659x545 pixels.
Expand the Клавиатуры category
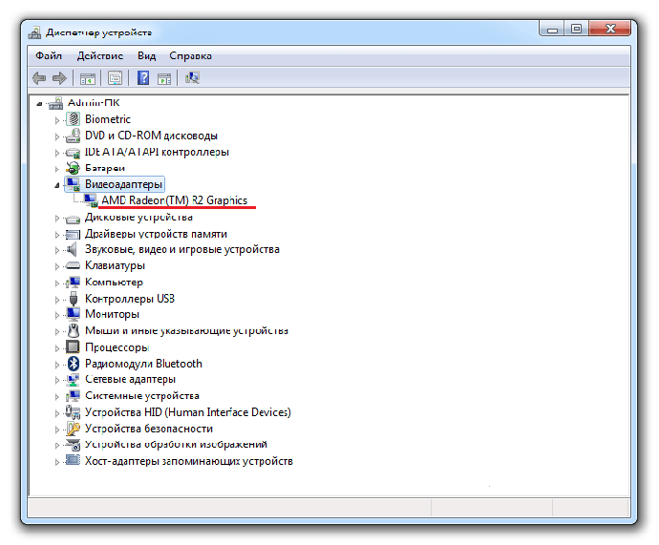(57, 265)
